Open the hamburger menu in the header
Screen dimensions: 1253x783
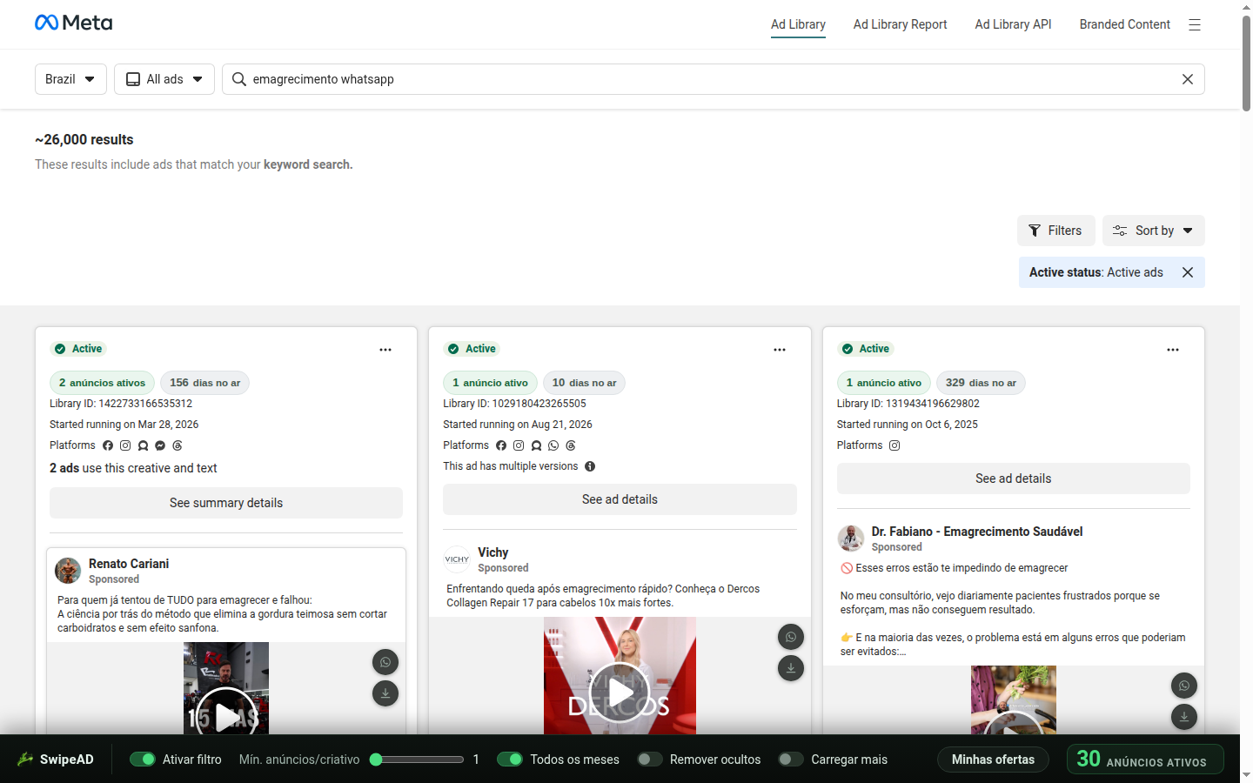tap(1195, 25)
